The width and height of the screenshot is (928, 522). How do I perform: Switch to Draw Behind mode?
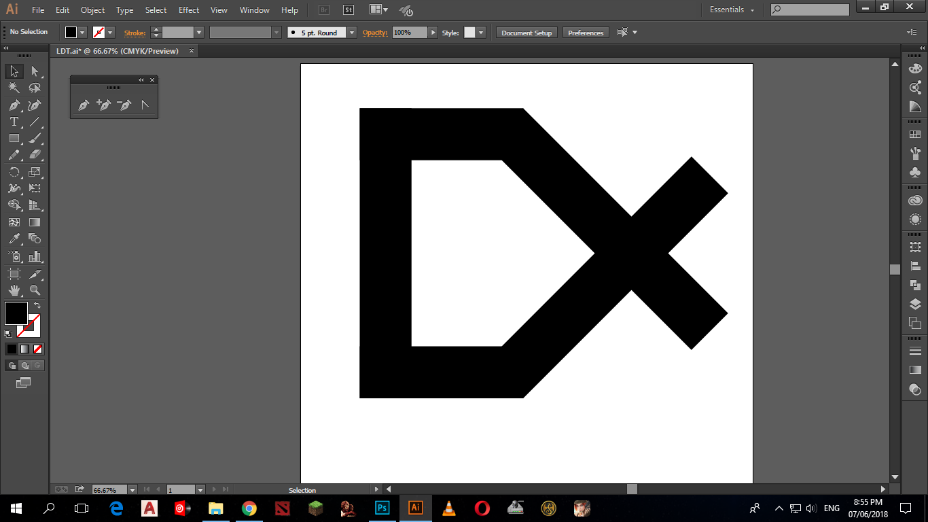24,366
